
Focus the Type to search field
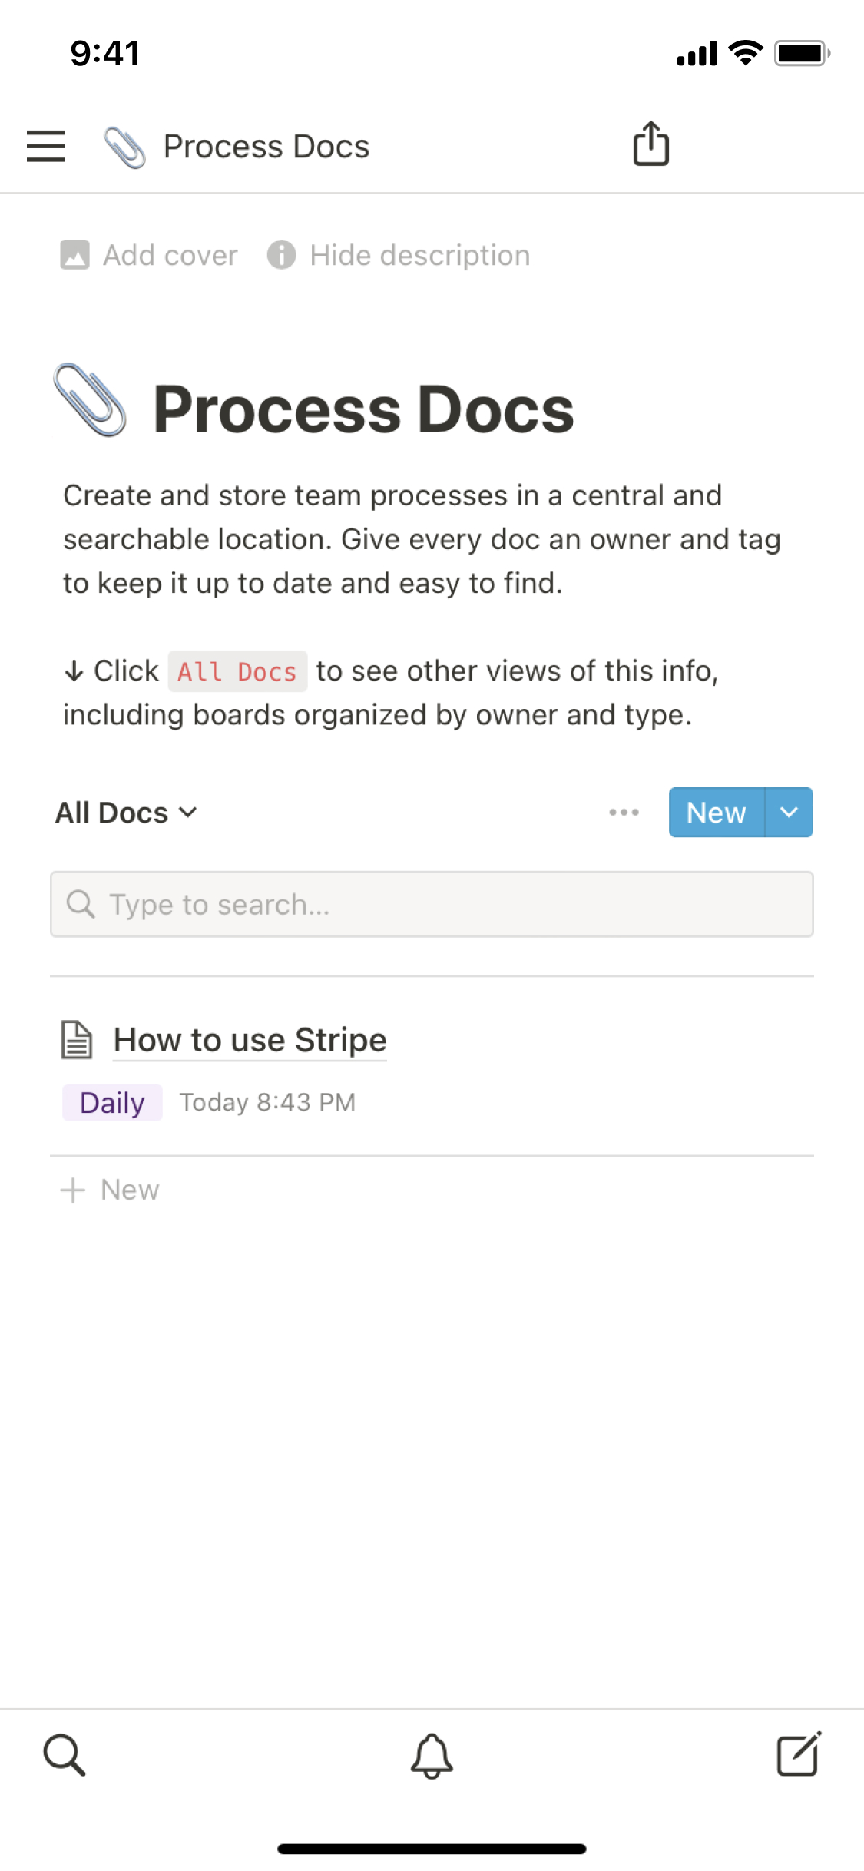pos(432,904)
